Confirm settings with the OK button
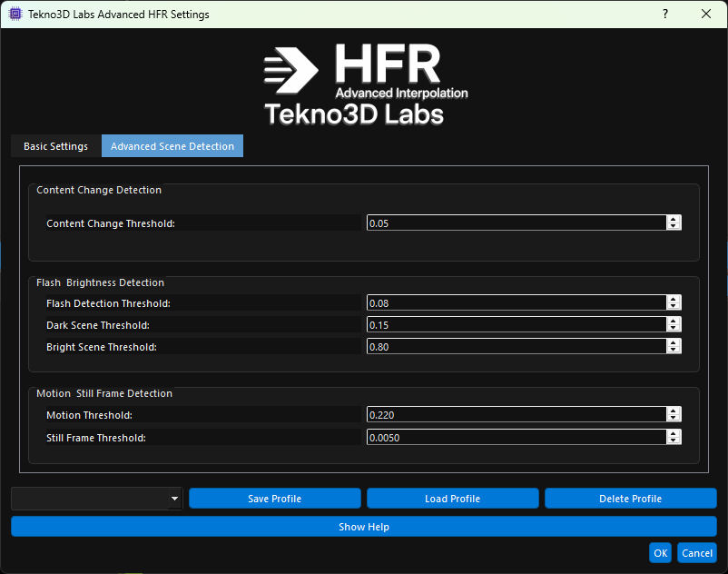The height and width of the screenshot is (574, 728). click(x=660, y=552)
